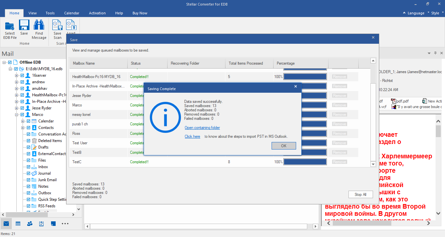This screenshot has height=237, width=445.
Task: Expand the andrew mailbox tree node
Action: (16, 82)
